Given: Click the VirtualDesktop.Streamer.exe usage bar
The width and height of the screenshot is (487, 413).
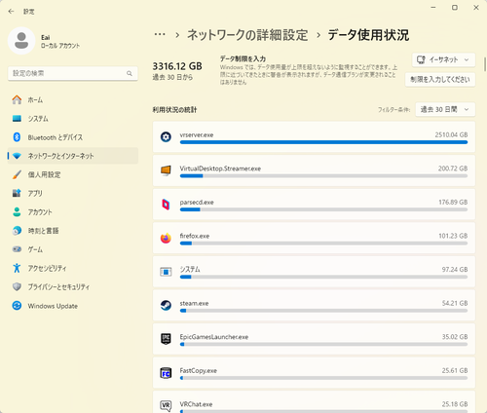Looking at the screenshot, I should coord(323,176).
